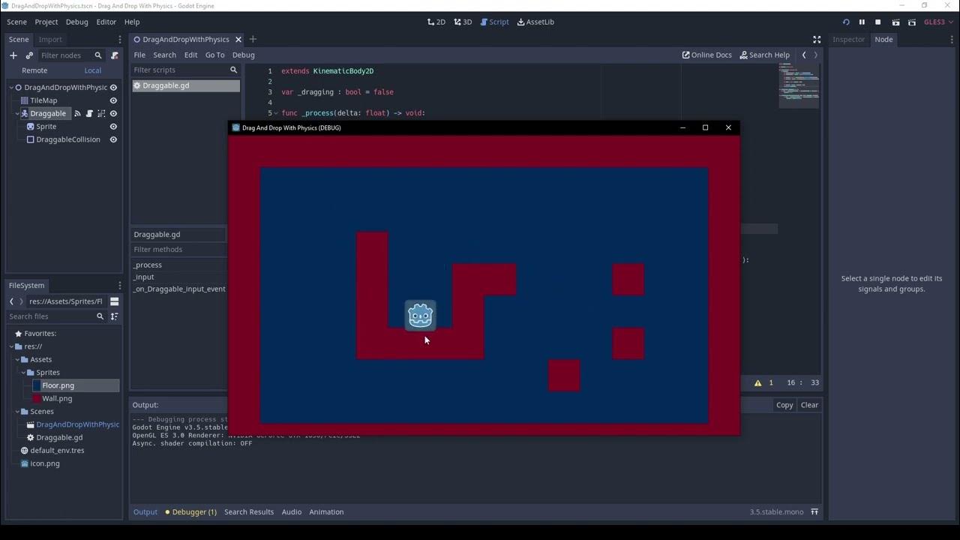The width and height of the screenshot is (960, 540).
Task: Collapse the res:// folder
Action: click(11, 346)
